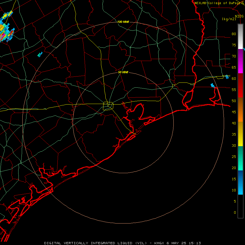
Task: Click the scale value 20
Action: click(234, 168)
